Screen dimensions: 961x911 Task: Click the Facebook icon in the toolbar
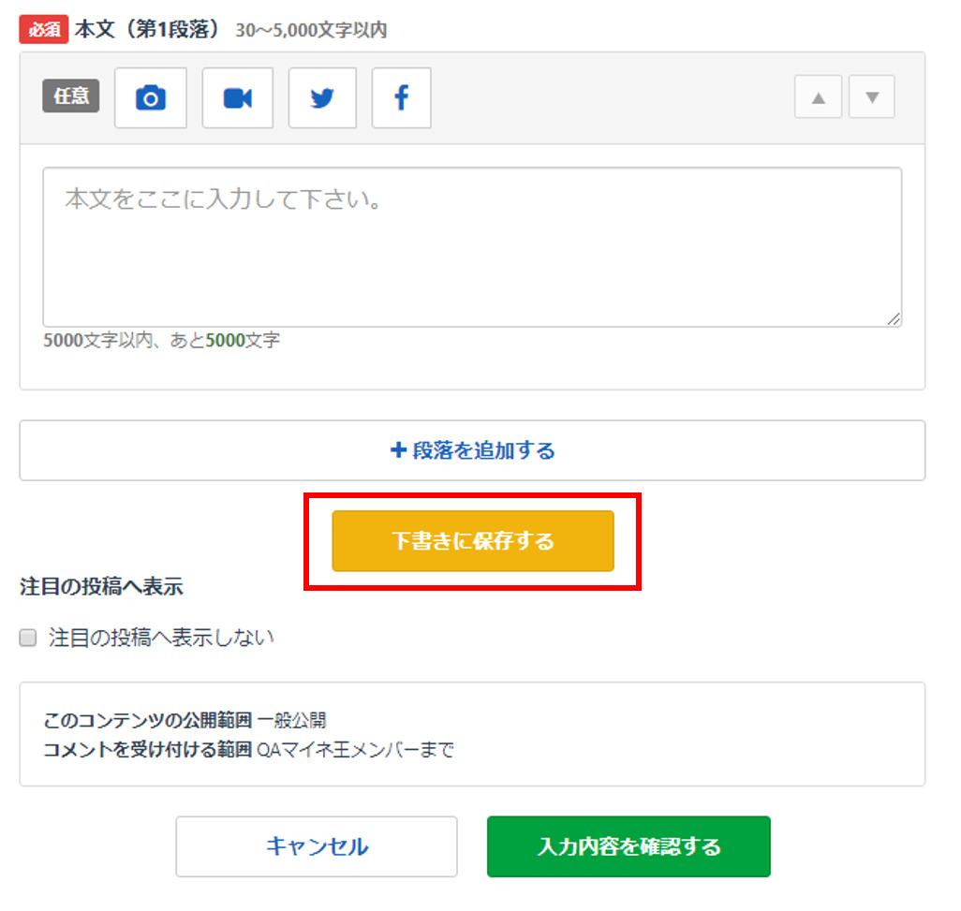pyautogui.click(x=401, y=98)
